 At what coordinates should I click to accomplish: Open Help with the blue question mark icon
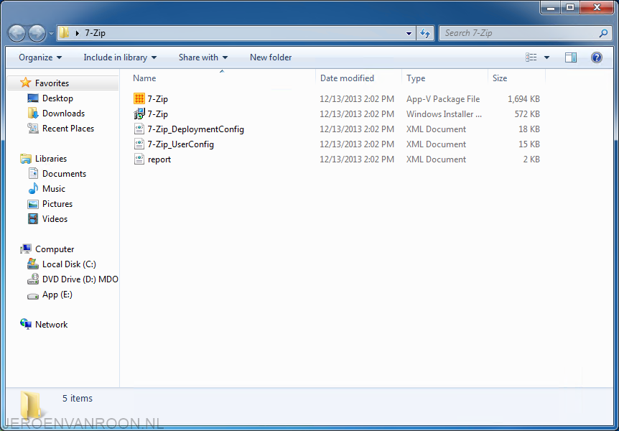(597, 57)
